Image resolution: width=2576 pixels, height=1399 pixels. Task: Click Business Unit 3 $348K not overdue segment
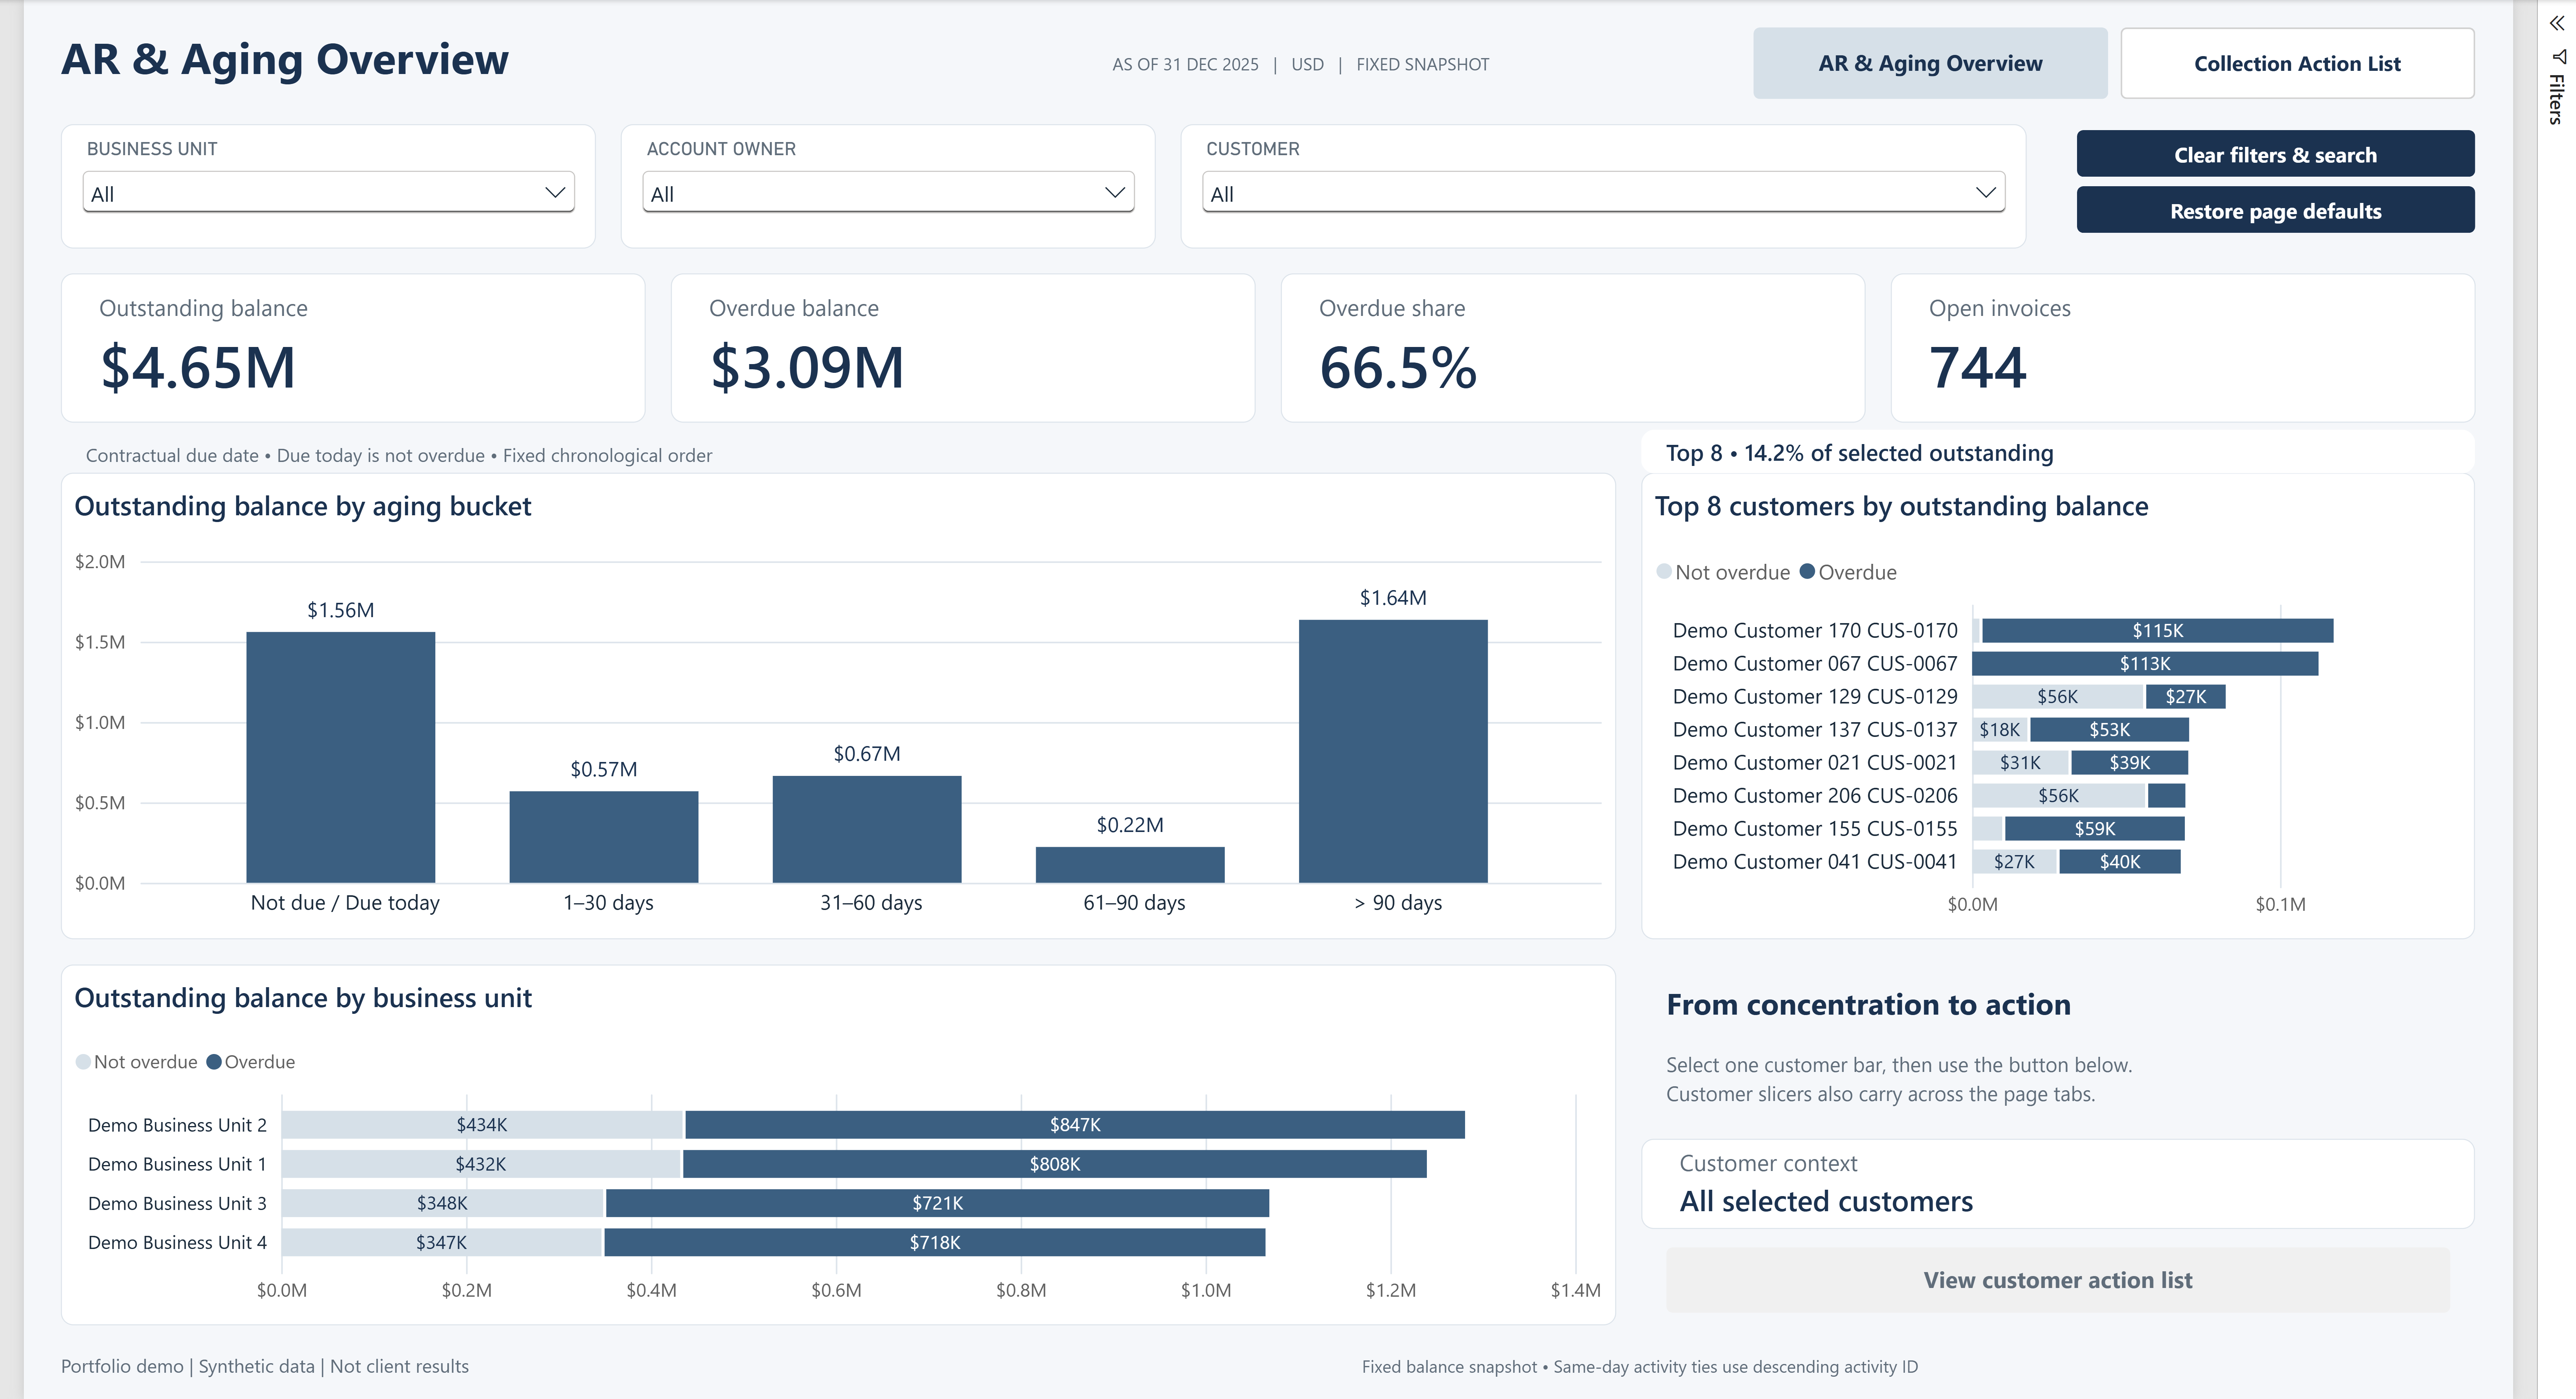point(442,1202)
